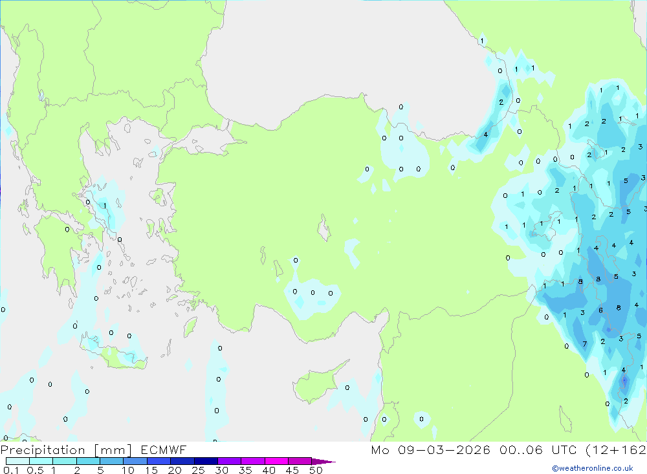Screen dimensions: 647x474
Task: Click the 10–15 mm legend swatch
Action: (x=135, y=461)
